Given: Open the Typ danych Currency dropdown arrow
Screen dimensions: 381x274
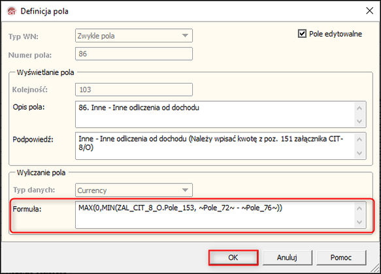Looking at the screenshot, I should (185, 190).
